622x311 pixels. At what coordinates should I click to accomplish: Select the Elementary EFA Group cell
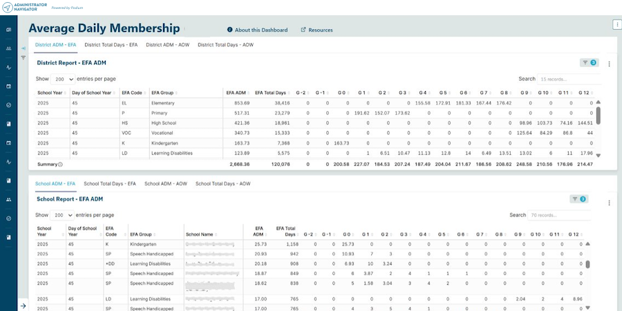click(162, 103)
